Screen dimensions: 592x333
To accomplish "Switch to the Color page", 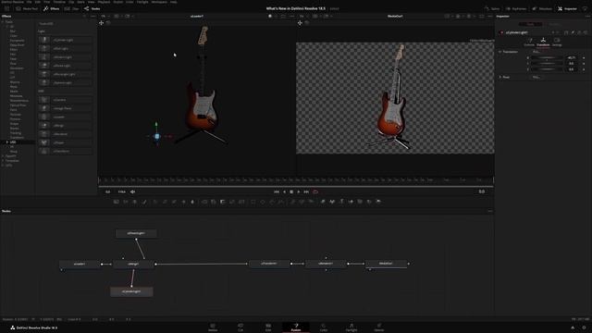I will (324, 327).
